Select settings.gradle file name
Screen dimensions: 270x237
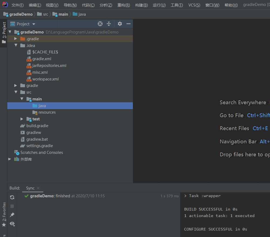click(40, 146)
